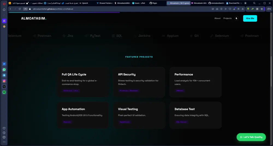Click the Let's Talk Quality WhatsApp button
Screen dimensions: 273x146
(x=251, y=137)
